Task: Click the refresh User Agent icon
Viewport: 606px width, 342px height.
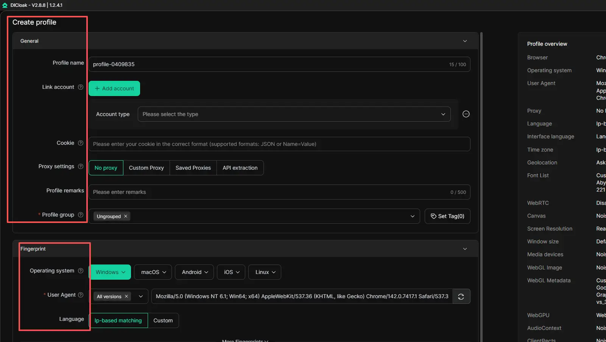Action: coord(461,297)
